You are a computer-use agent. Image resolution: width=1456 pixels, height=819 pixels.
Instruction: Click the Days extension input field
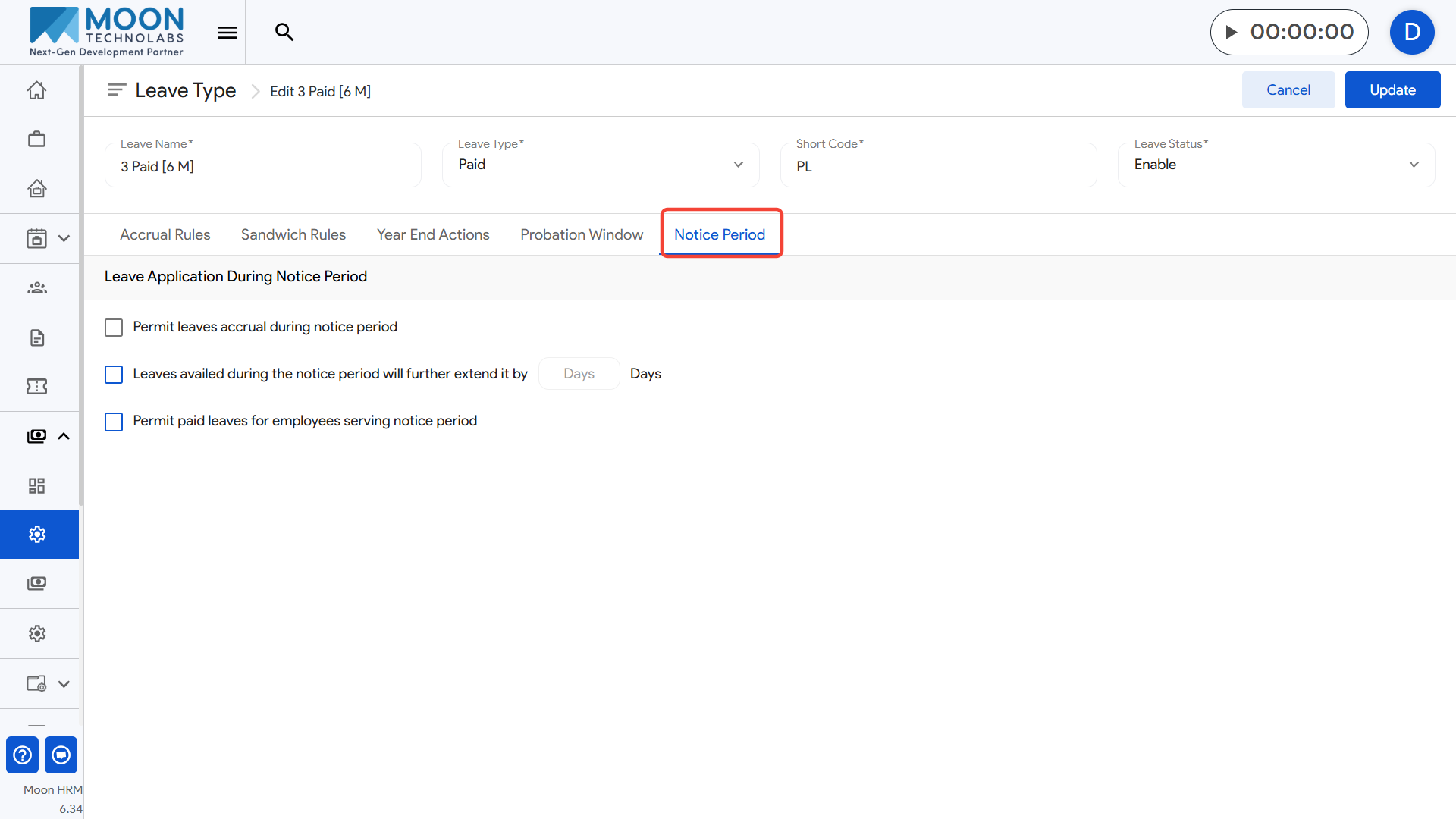[x=579, y=374]
